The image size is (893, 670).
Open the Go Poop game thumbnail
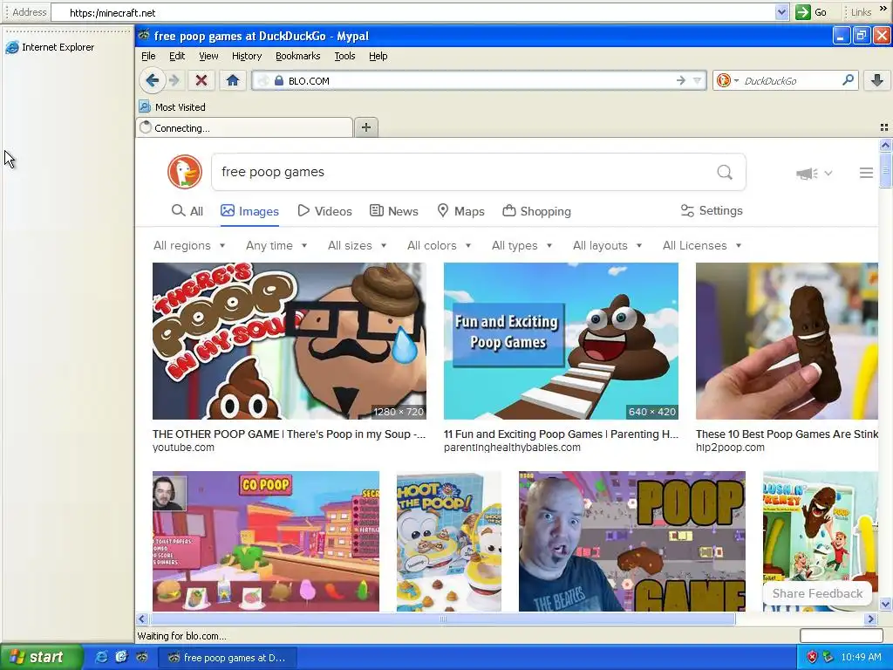[265, 541]
